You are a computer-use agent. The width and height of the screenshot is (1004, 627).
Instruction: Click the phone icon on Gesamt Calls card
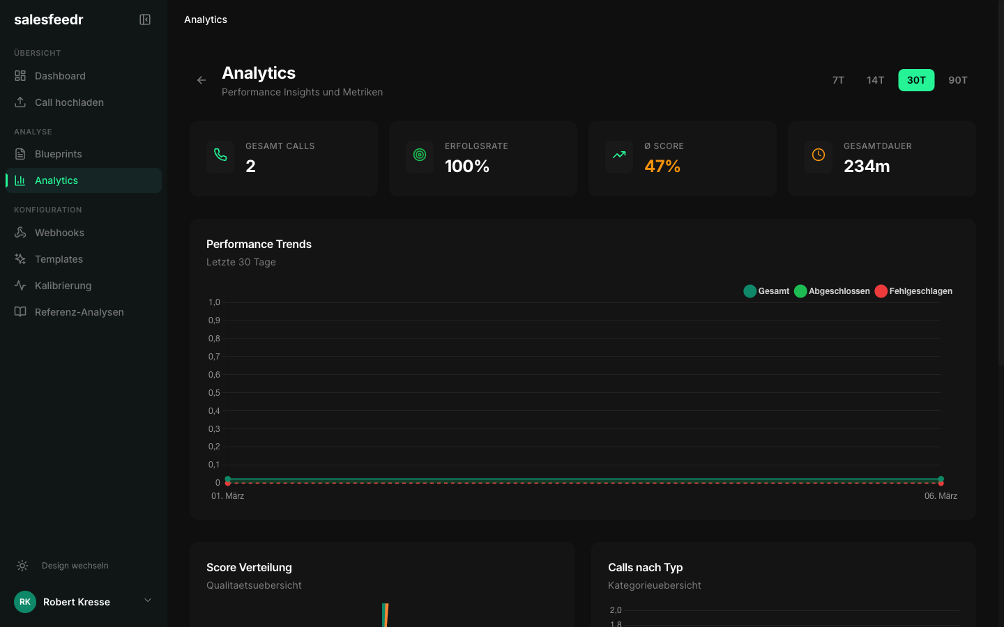click(220, 157)
